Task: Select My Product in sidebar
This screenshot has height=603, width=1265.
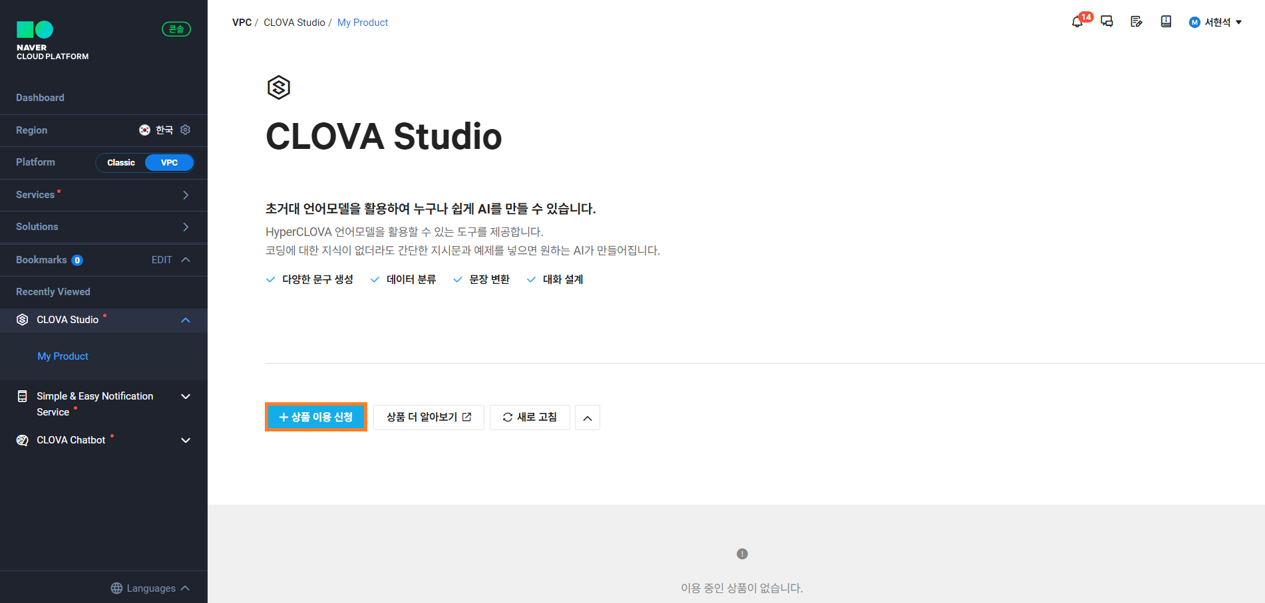Action: [x=63, y=356]
